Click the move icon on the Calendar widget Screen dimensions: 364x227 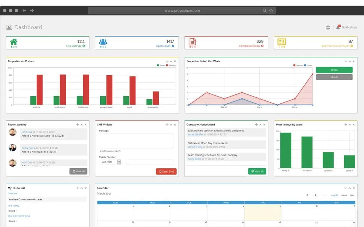tap(346, 188)
